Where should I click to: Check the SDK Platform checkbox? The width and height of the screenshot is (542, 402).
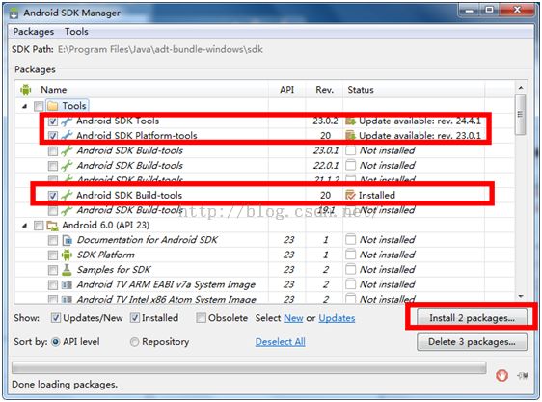[x=53, y=255]
